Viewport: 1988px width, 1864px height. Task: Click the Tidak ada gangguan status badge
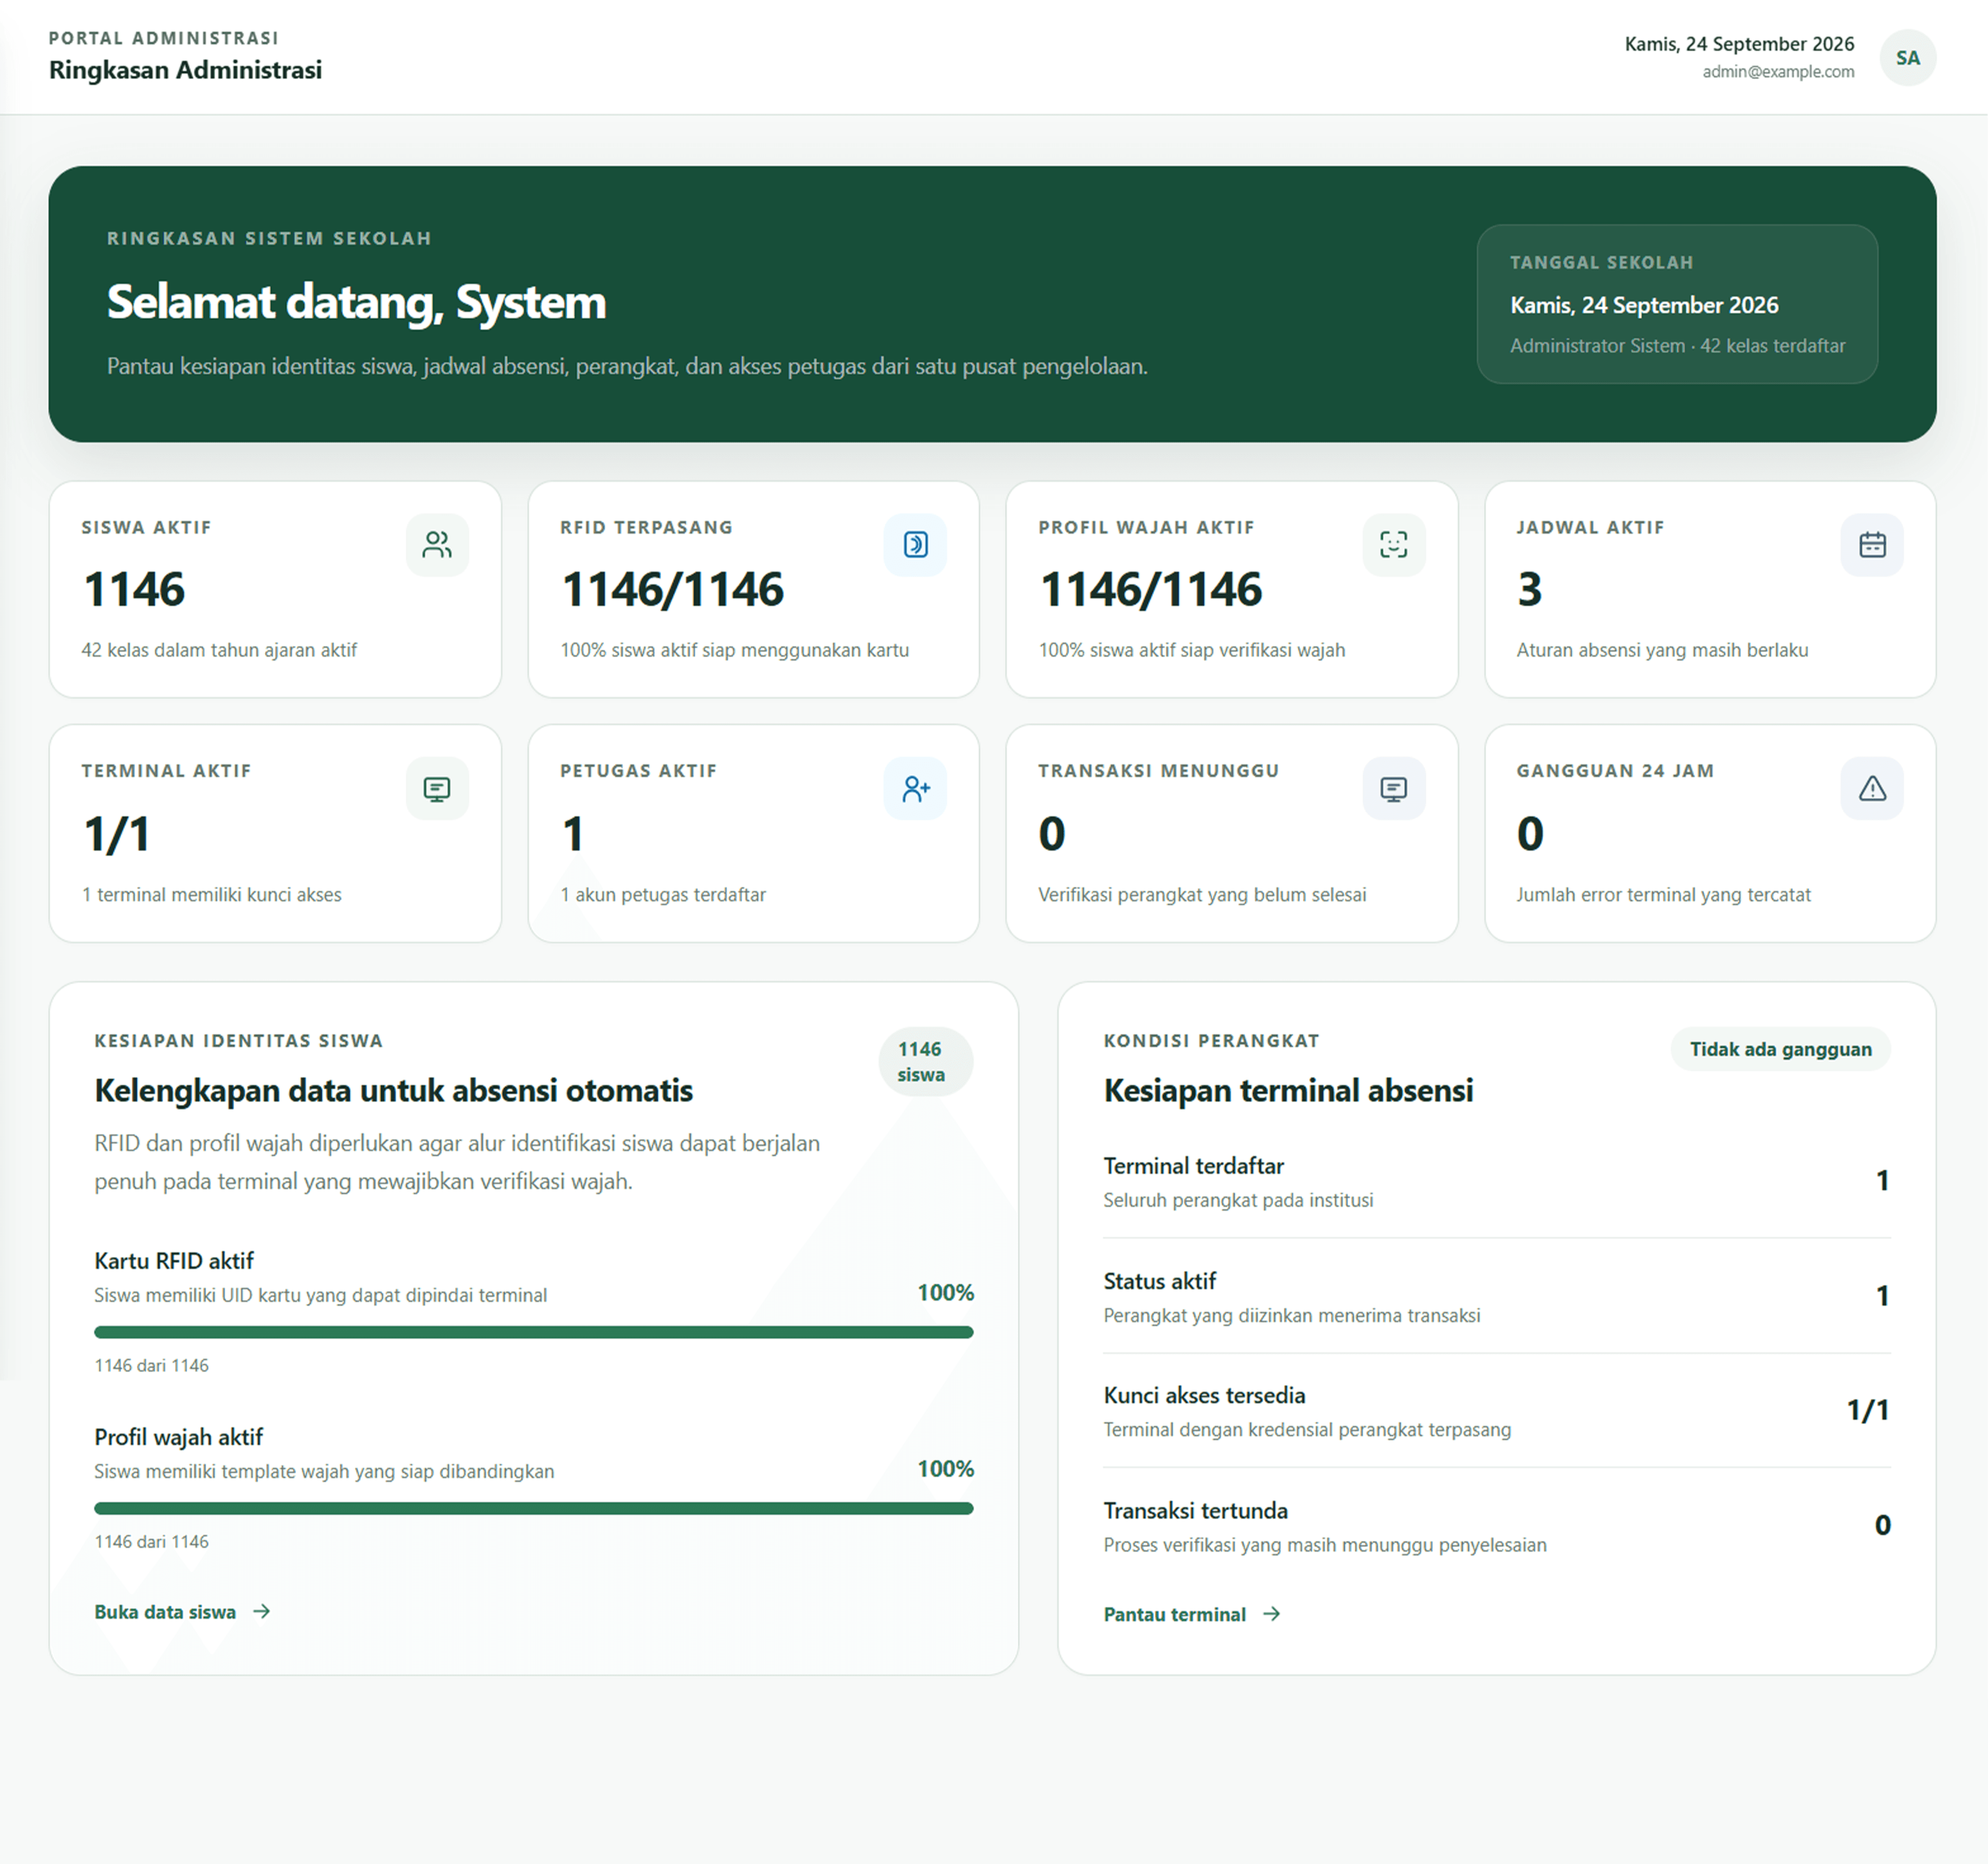pos(1780,1049)
